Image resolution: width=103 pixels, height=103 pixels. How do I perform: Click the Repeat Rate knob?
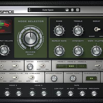[59, 51]
